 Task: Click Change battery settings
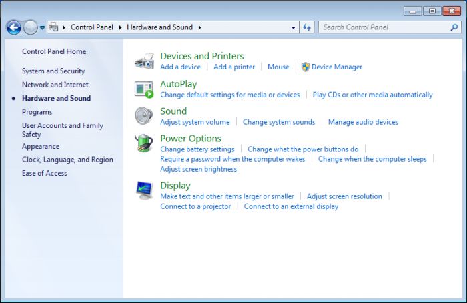[x=197, y=149]
